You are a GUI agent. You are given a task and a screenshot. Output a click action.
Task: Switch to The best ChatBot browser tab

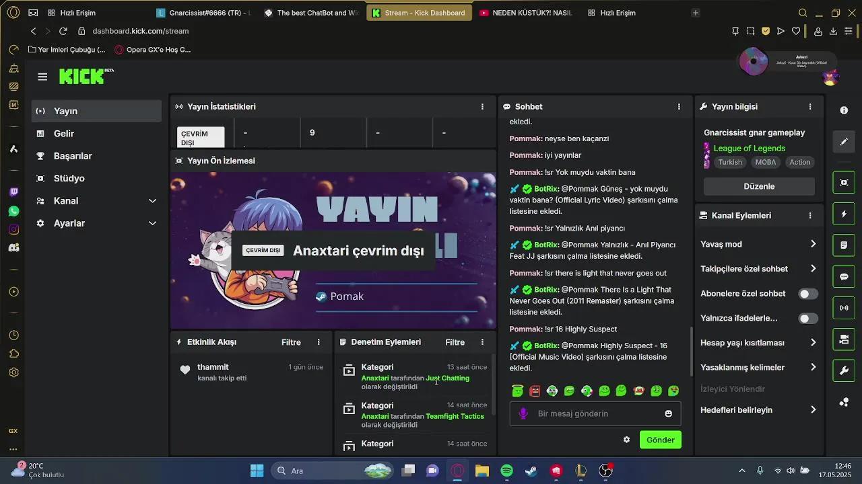pos(311,13)
